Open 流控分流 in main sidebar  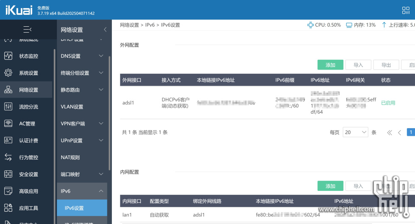click(28, 107)
